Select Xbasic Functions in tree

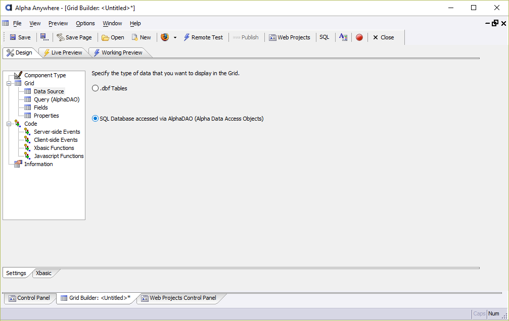click(54, 148)
